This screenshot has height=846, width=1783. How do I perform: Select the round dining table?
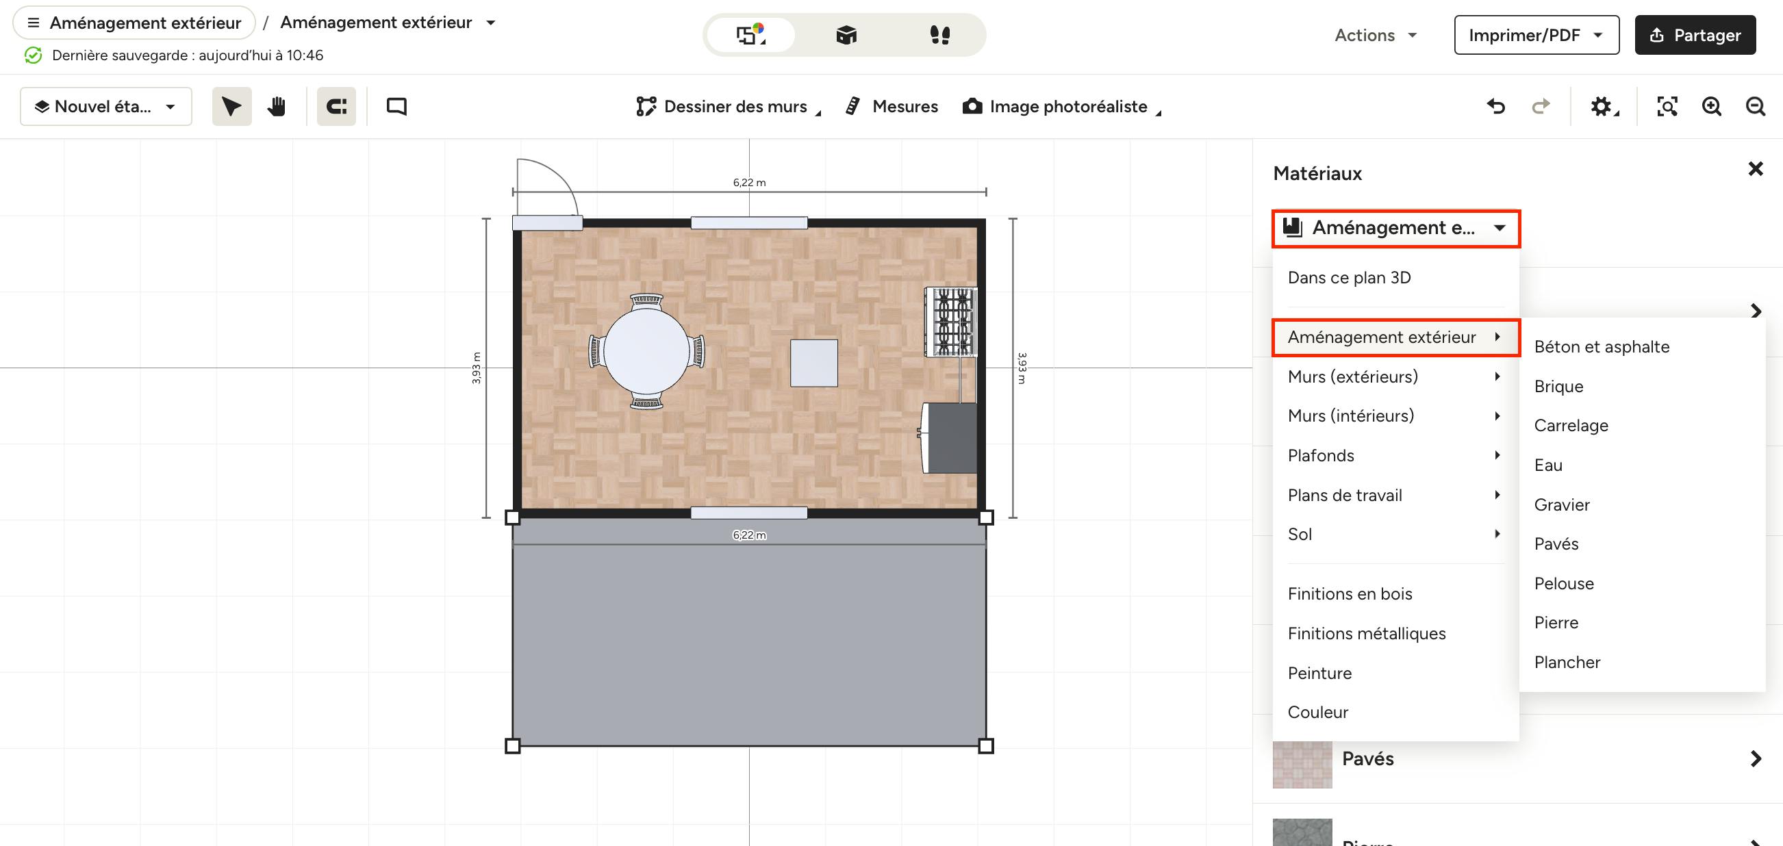(x=646, y=350)
